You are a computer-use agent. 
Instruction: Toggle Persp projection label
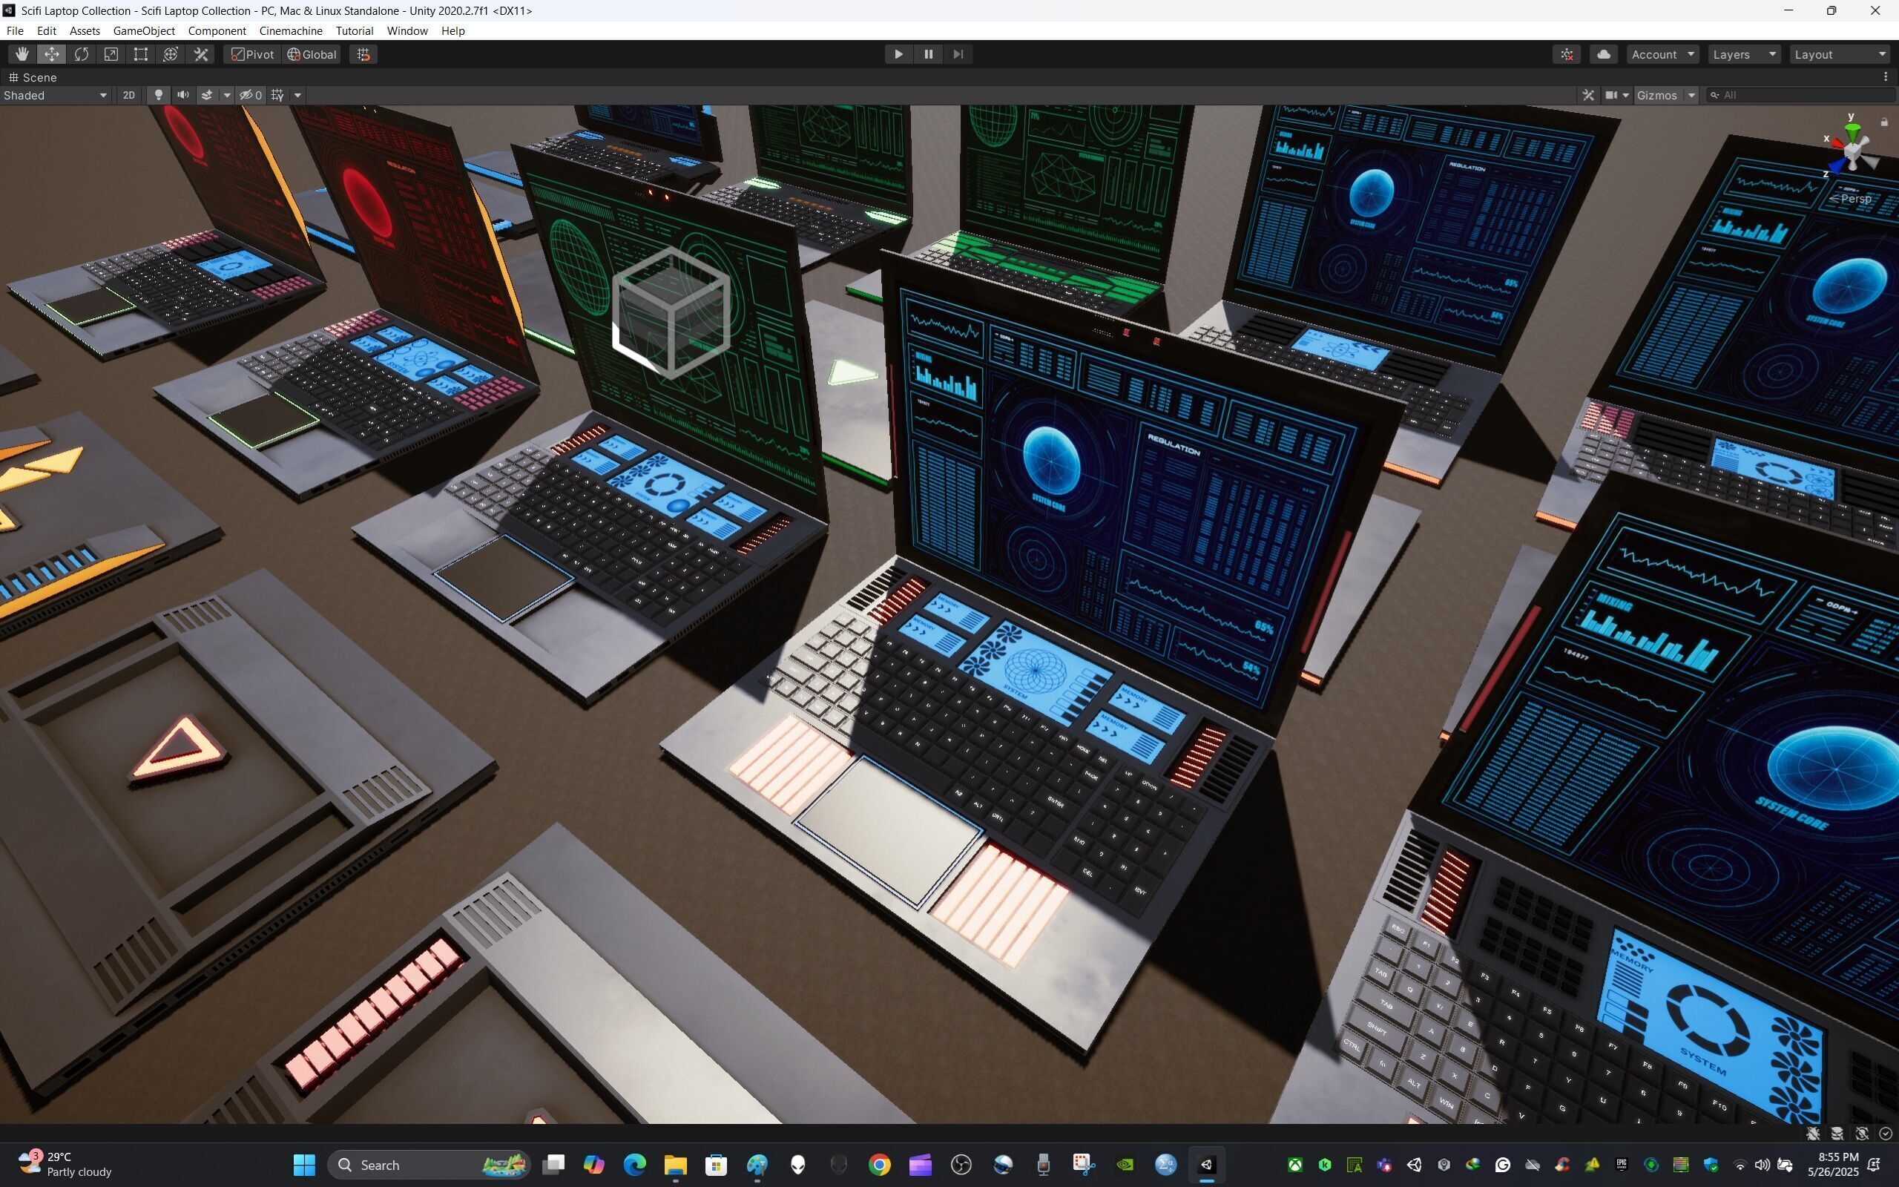click(x=1850, y=199)
